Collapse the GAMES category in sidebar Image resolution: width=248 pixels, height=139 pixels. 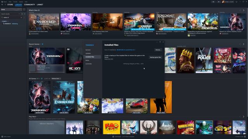click(x=4, y=21)
